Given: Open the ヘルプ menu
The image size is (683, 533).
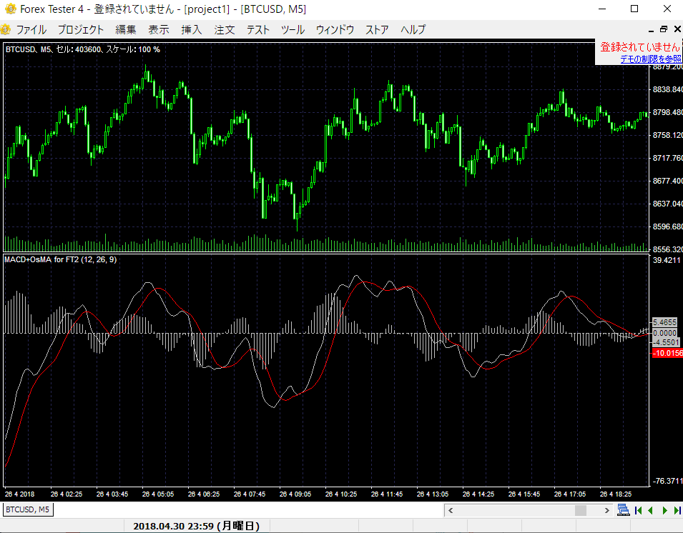Looking at the screenshot, I should click(413, 29).
